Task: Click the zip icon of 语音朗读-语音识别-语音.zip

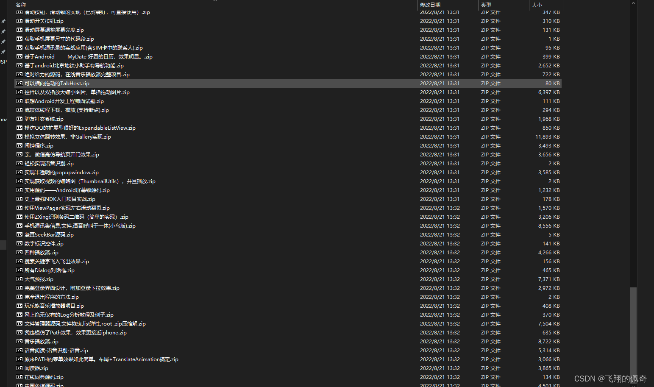Action: tap(19, 350)
